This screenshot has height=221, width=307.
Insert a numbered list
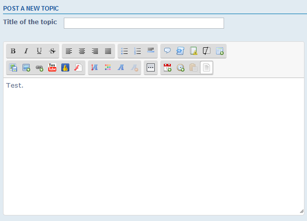pyautogui.click(x=138, y=51)
